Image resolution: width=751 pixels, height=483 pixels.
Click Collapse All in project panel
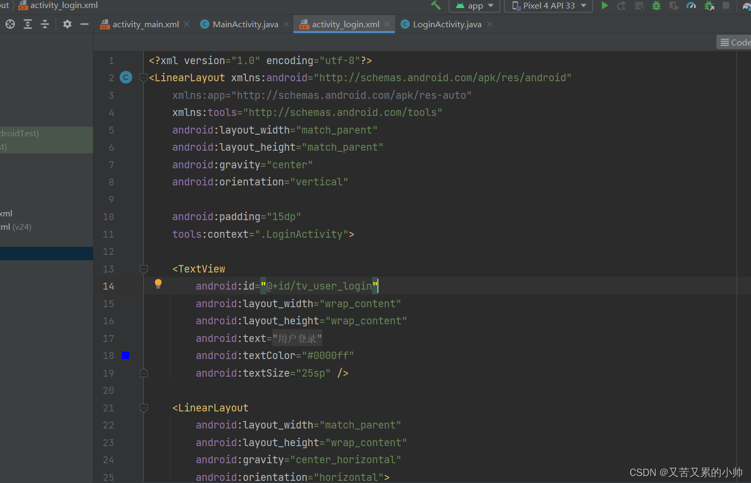45,24
